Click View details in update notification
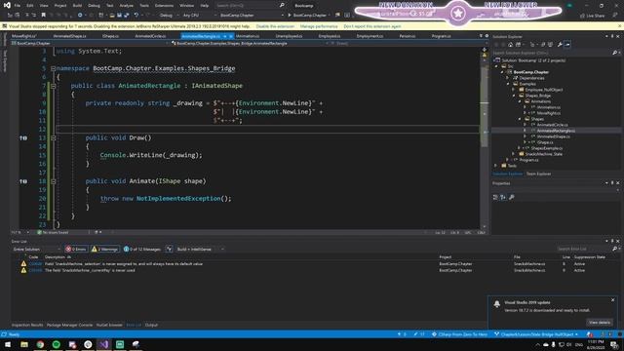The image size is (624, 351). coord(600,323)
